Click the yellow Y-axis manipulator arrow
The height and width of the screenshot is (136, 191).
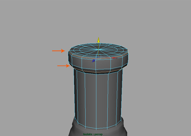point(99,40)
